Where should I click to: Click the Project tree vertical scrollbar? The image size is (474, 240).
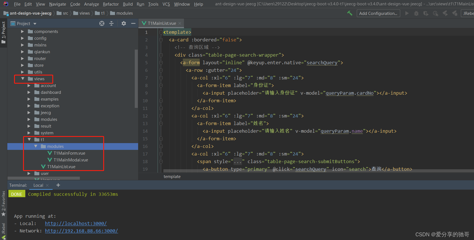pyautogui.click(x=136, y=79)
